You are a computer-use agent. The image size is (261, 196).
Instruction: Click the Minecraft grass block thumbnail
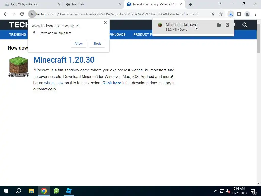18,67
